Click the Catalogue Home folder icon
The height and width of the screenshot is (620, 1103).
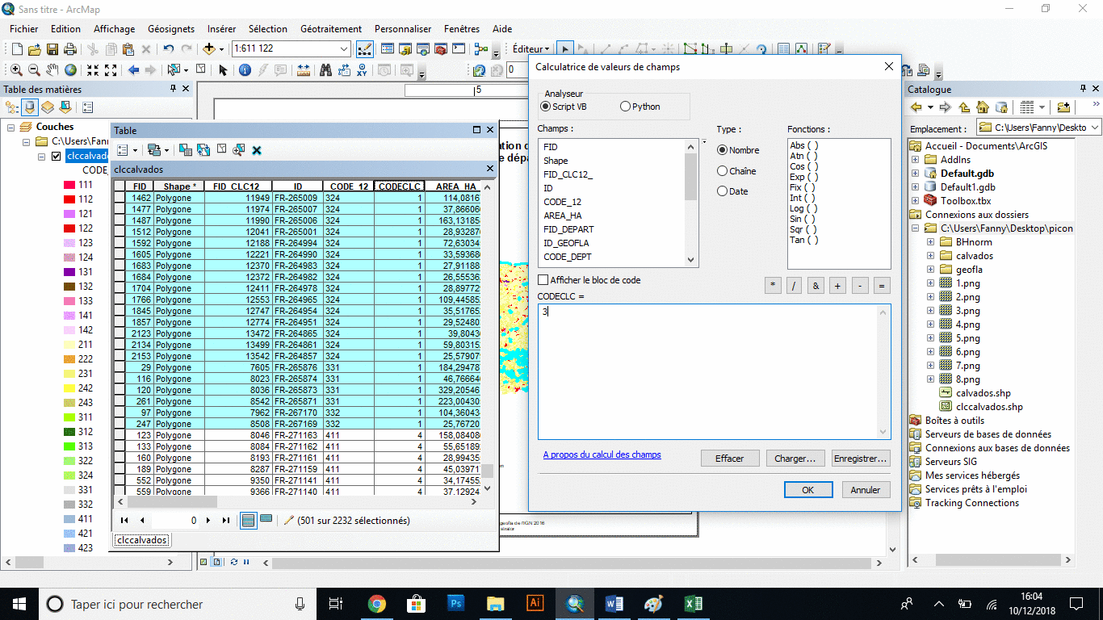(x=983, y=107)
